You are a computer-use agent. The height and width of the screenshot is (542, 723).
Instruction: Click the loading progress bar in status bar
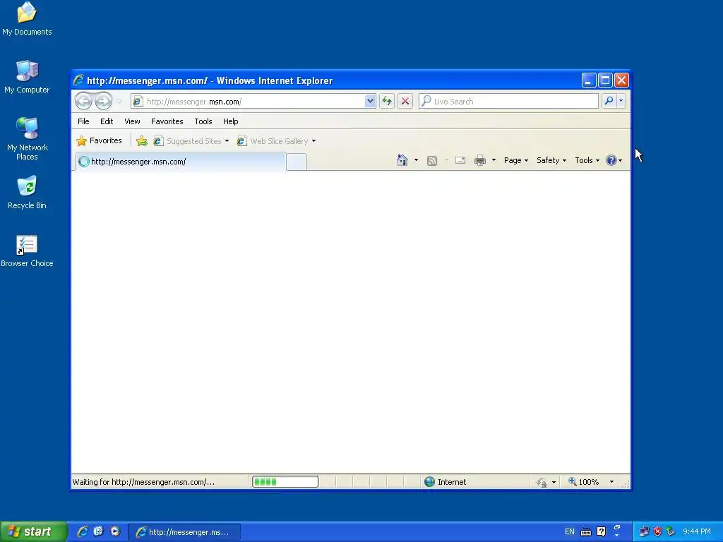coord(285,481)
